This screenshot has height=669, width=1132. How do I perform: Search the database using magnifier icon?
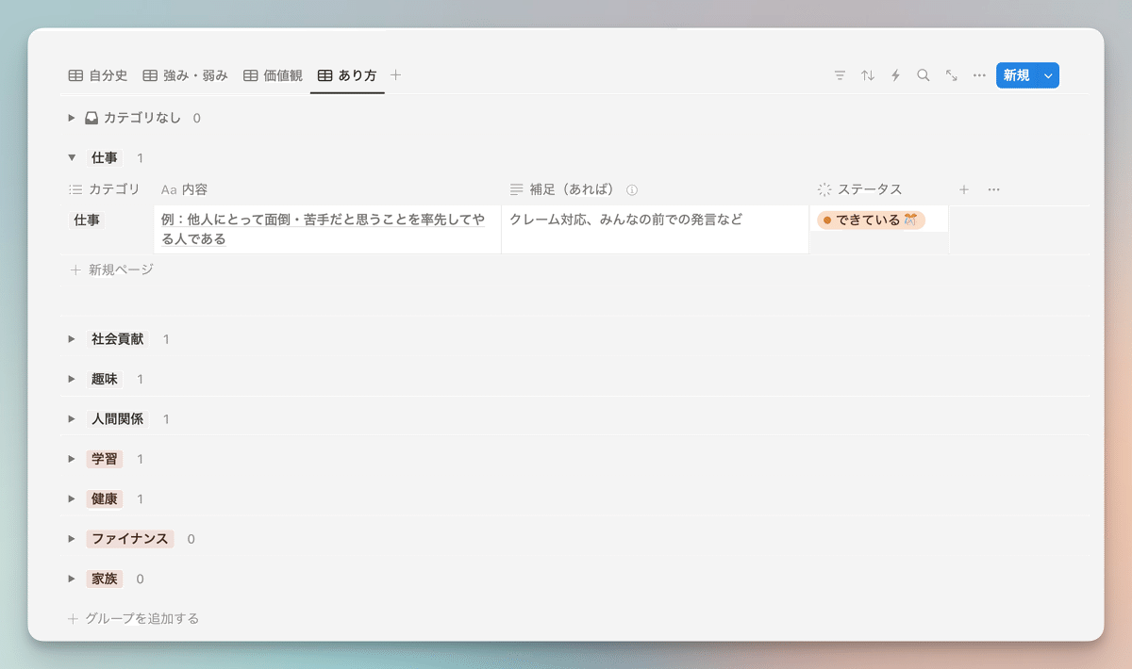[923, 75]
